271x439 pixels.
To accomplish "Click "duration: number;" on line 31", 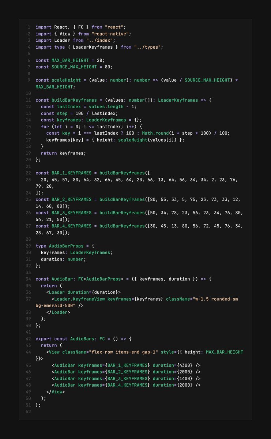I will tap(64, 259).
